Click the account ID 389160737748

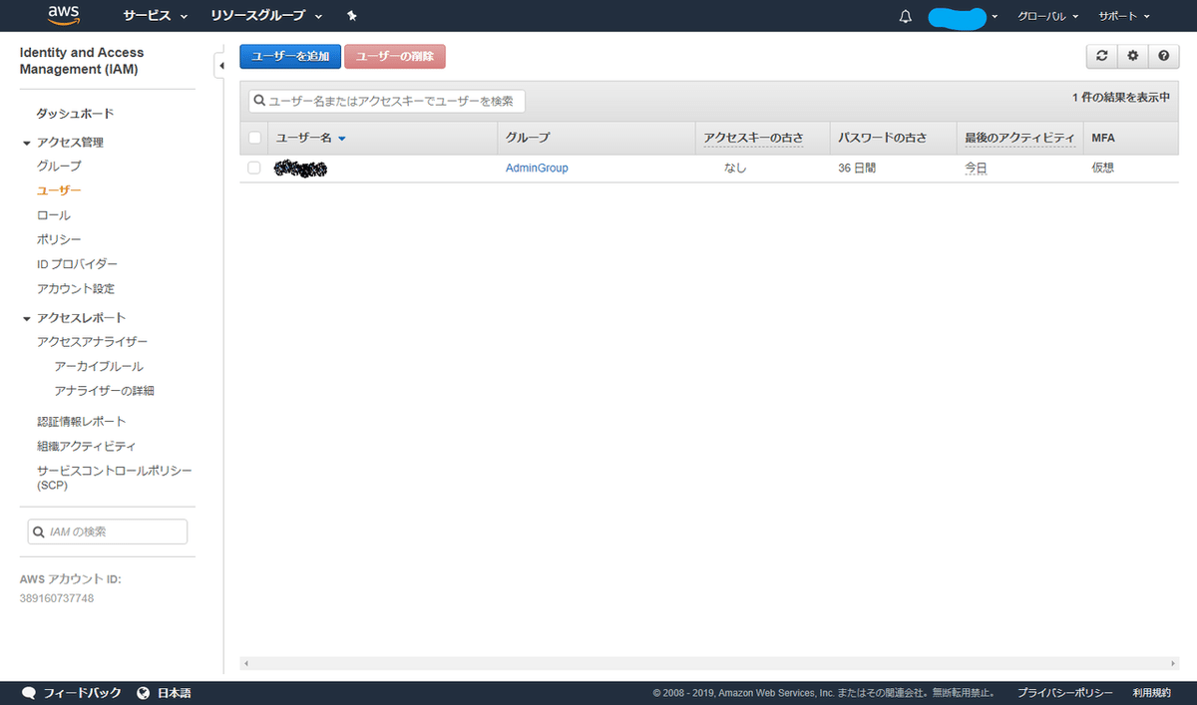pyautogui.click(x=57, y=598)
